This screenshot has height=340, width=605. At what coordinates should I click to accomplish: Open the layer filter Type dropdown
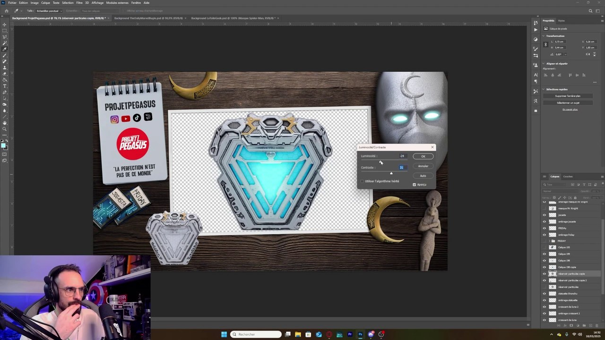554,185
